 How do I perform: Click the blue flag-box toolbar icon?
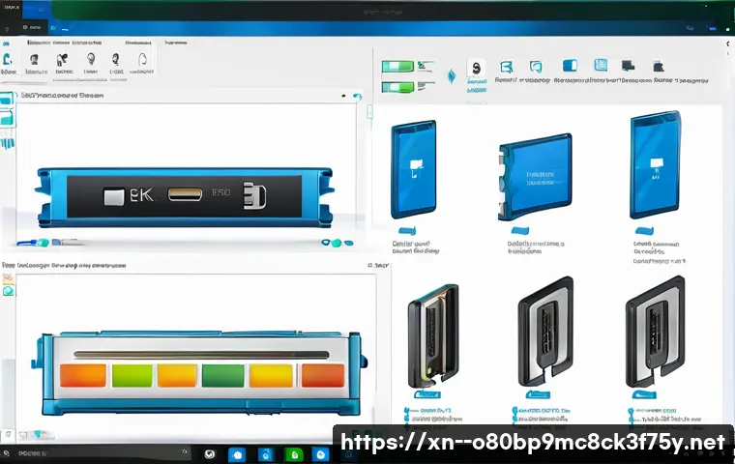click(x=506, y=67)
